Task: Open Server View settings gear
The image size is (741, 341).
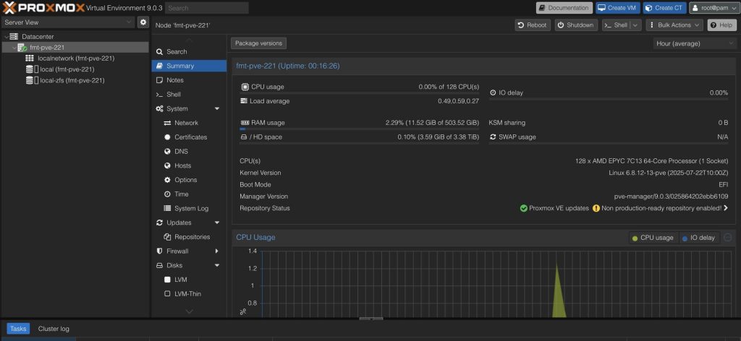Action: (x=143, y=22)
